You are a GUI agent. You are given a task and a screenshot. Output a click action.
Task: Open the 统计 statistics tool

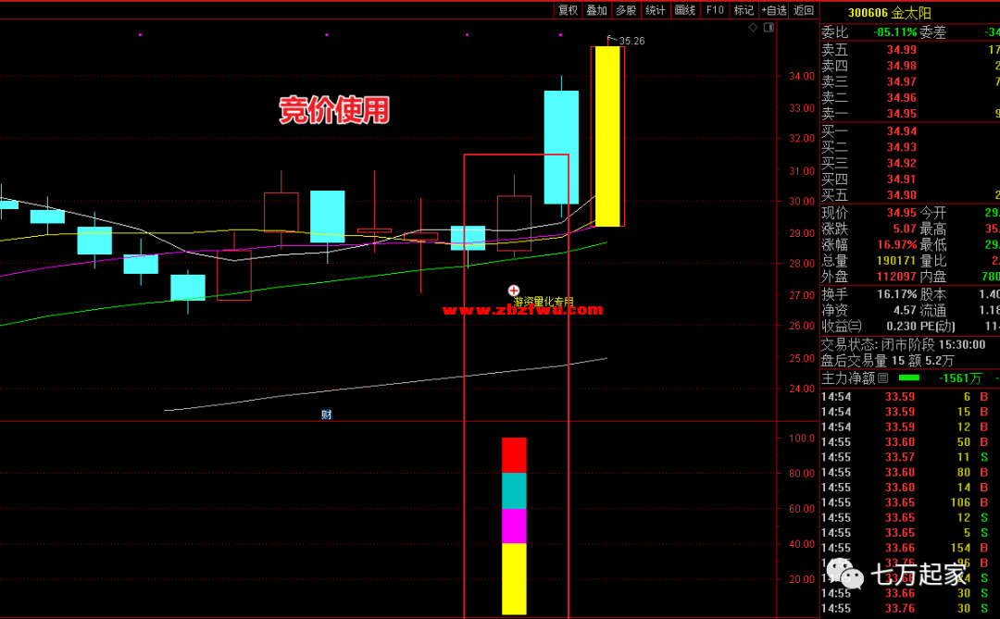click(656, 10)
